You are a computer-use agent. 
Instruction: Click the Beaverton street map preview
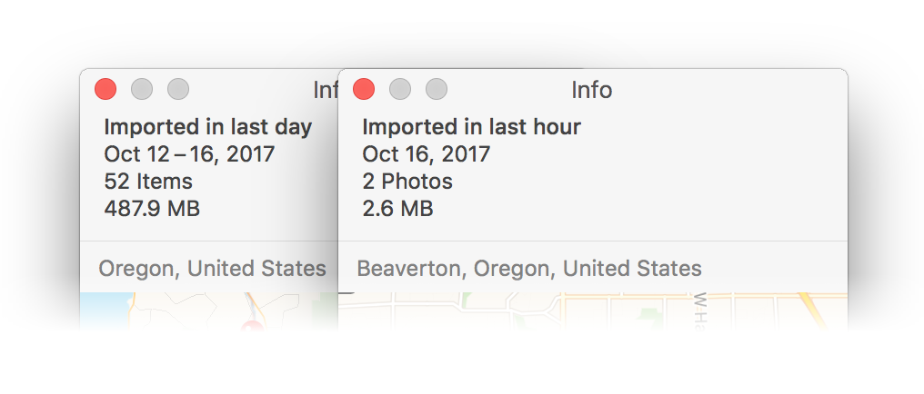[593, 310]
